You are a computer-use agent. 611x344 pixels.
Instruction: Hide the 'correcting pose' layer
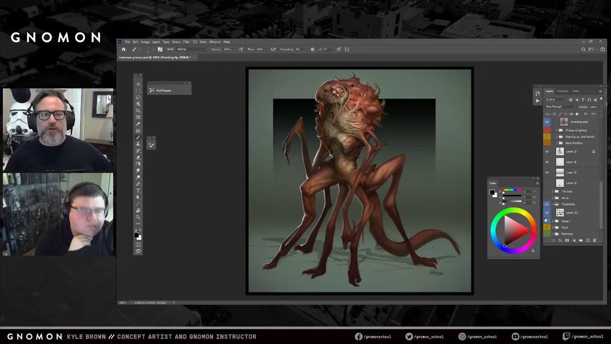click(547, 122)
